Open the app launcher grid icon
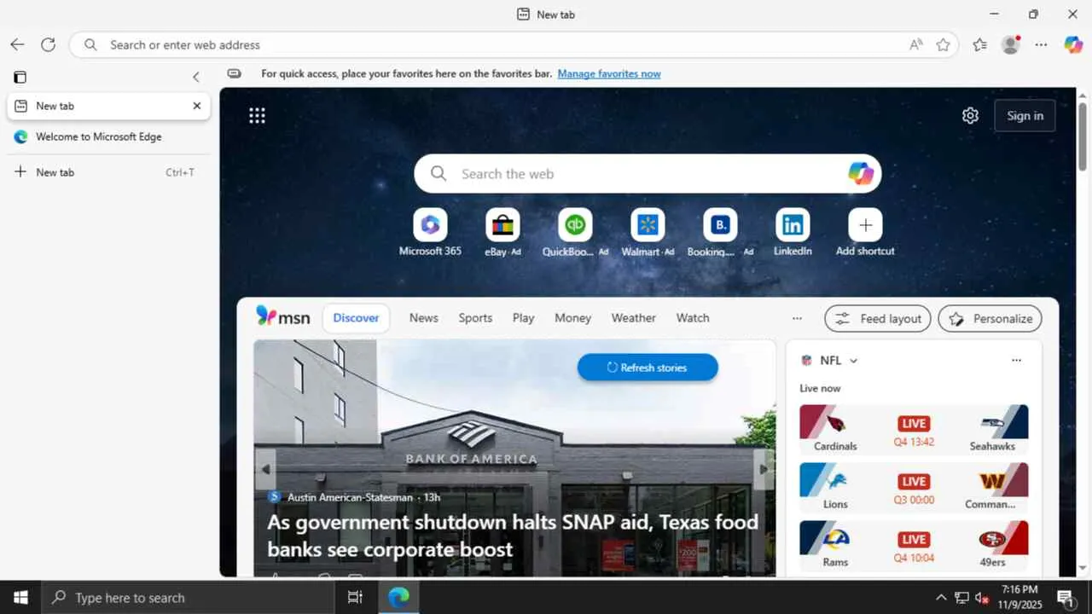This screenshot has width=1092, height=614. click(257, 115)
